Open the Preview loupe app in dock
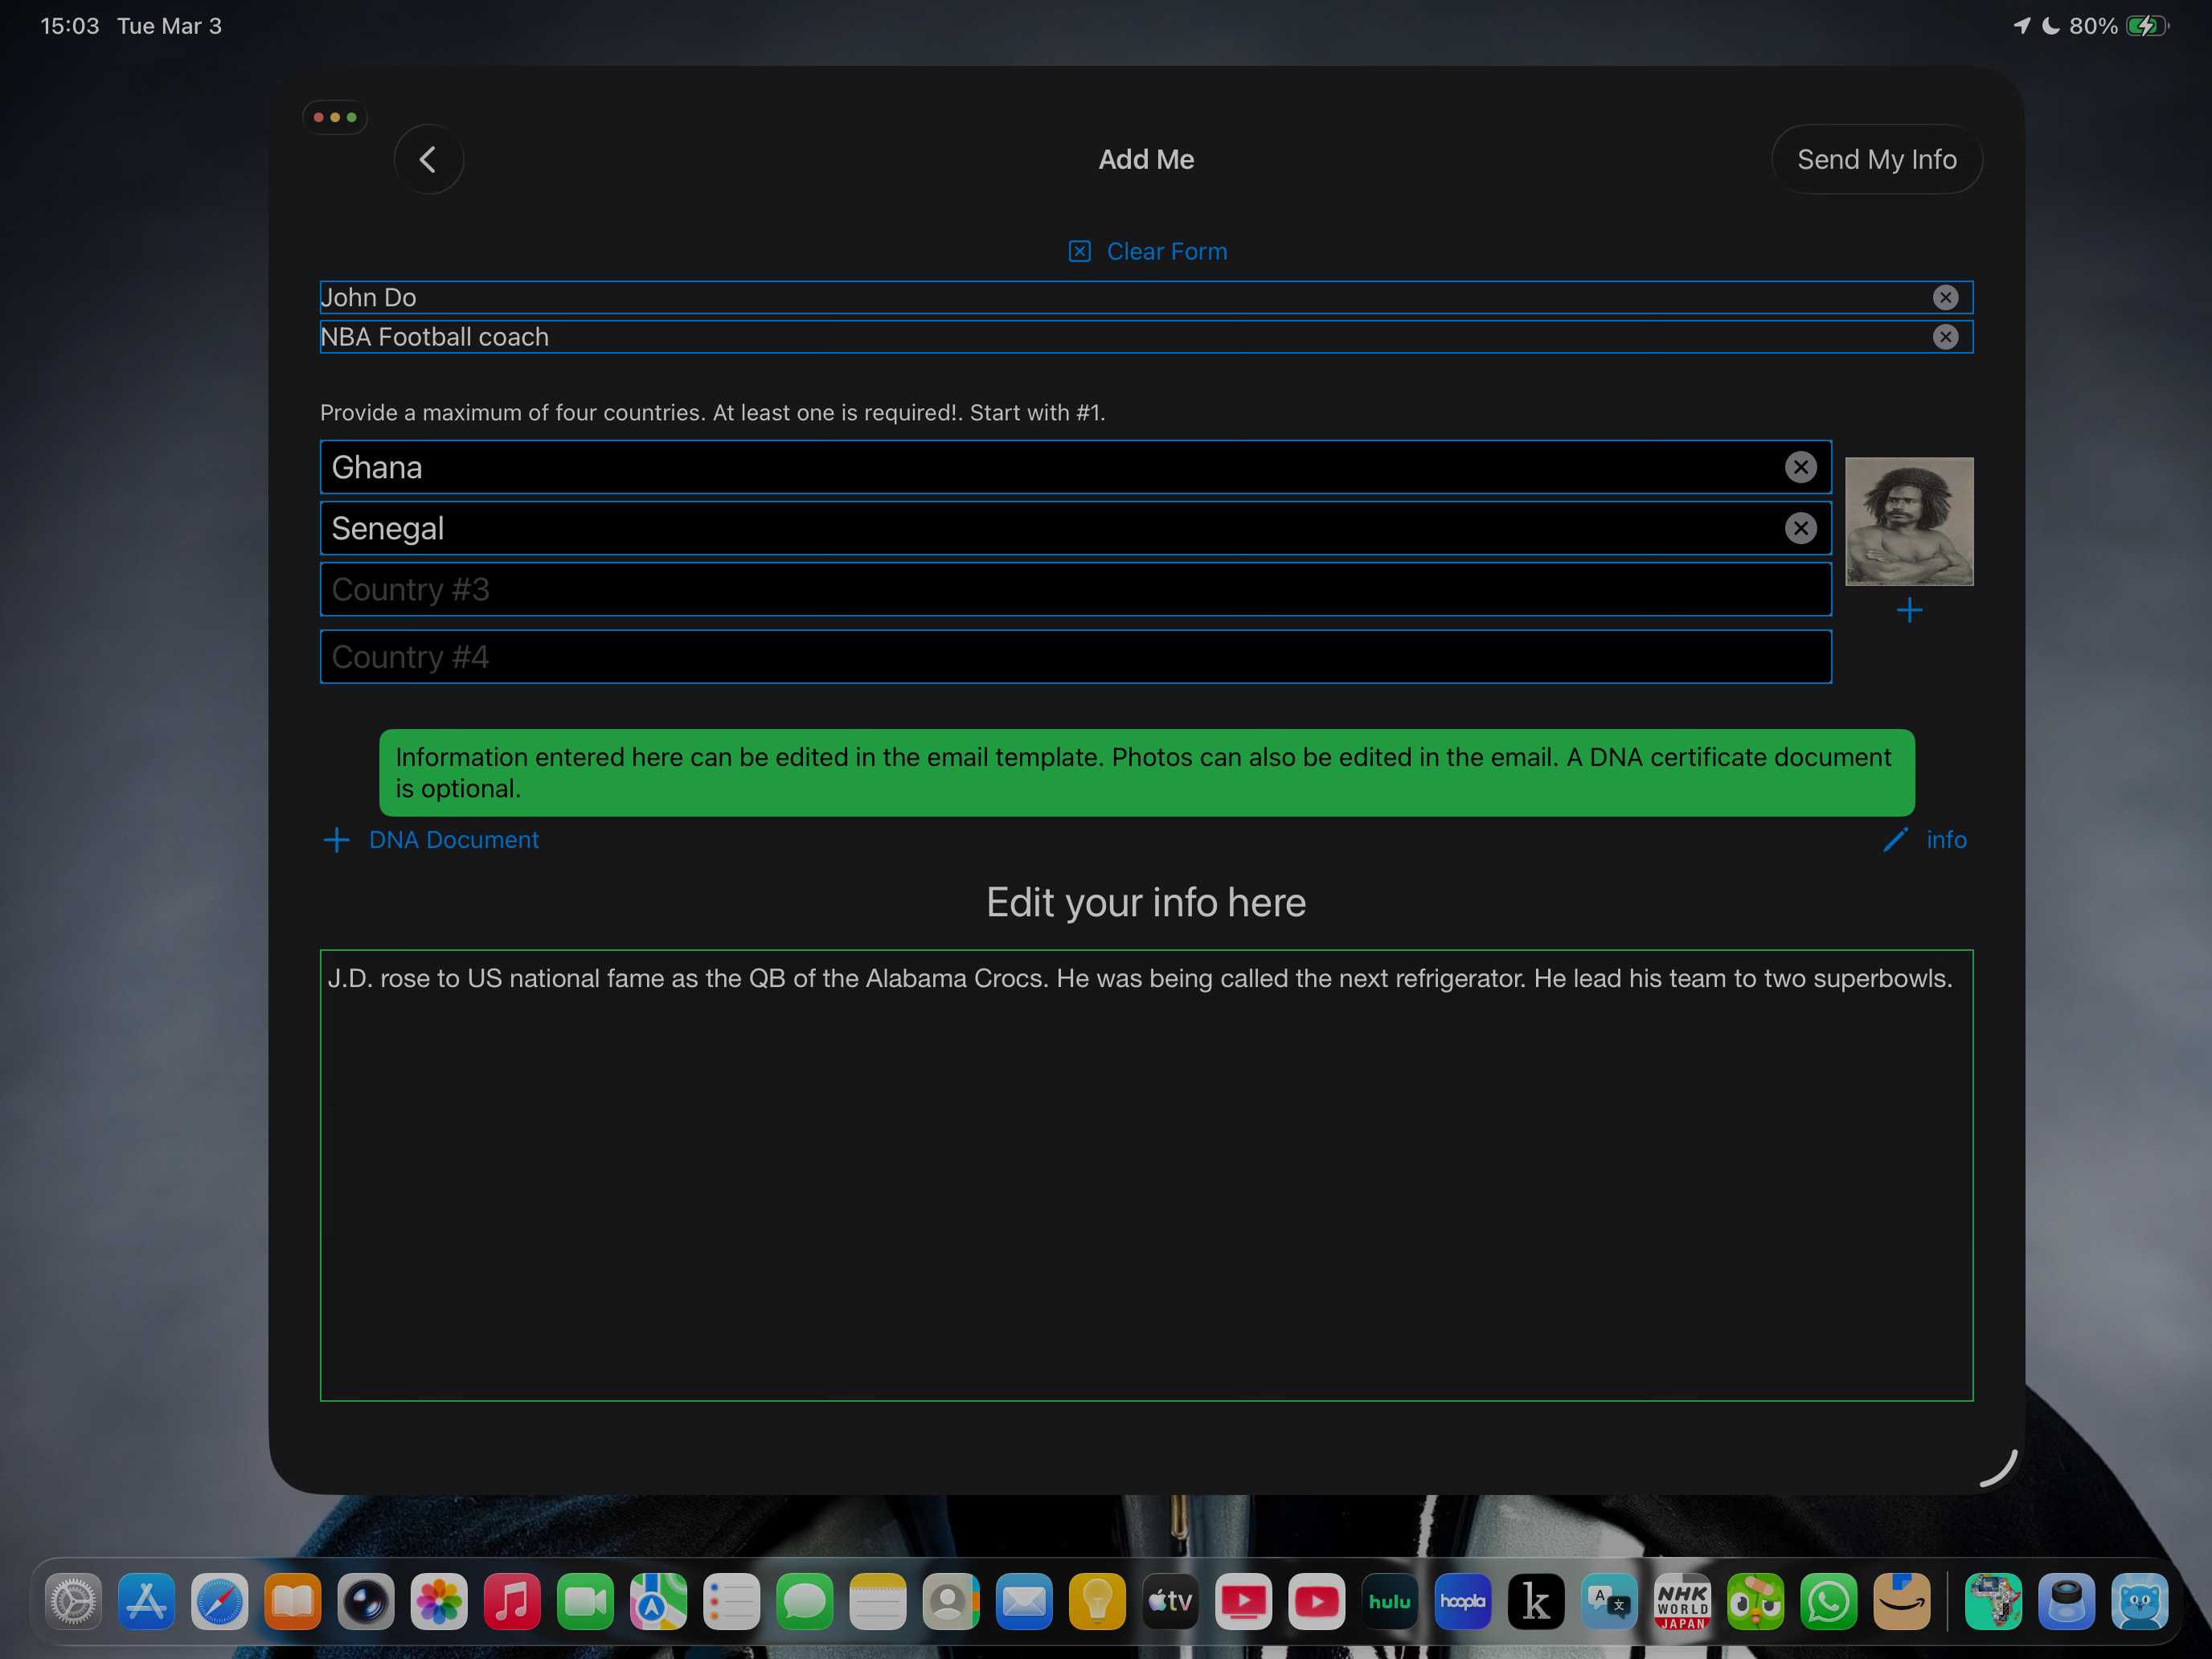 tap(2066, 1602)
